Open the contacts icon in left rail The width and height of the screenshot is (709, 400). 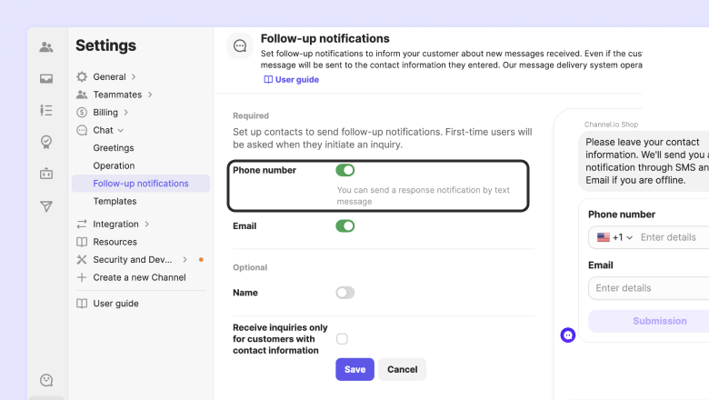pos(46,47)
